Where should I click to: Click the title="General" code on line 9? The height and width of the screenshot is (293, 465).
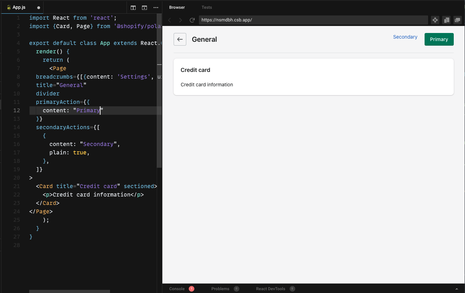[x=61, y=85]
